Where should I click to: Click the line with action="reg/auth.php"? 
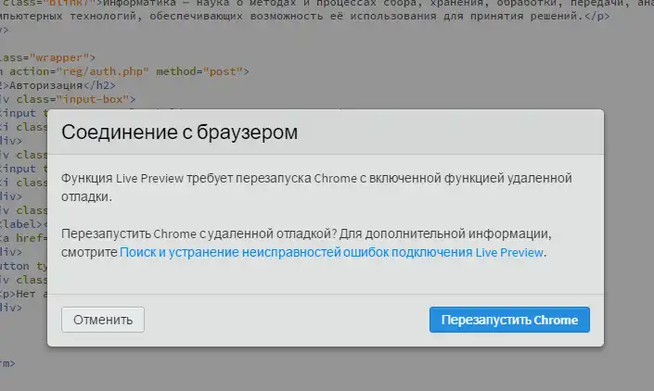tap(124, 71)
